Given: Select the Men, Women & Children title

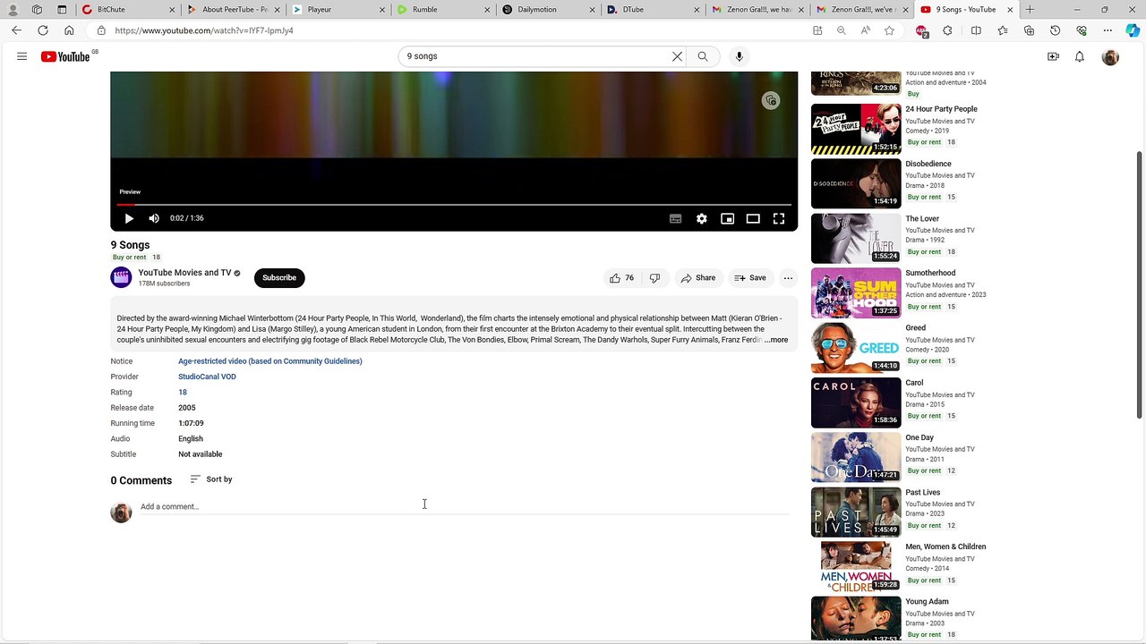Looking at the screenshot, I should click(945, 547).
